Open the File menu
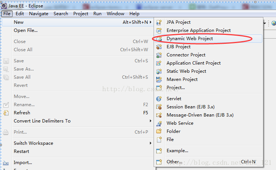The width and height of the screenshot is (276, 170). click(x=7, y=13)
